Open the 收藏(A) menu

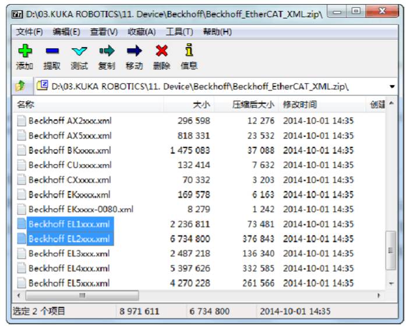(x=142, y=32)
